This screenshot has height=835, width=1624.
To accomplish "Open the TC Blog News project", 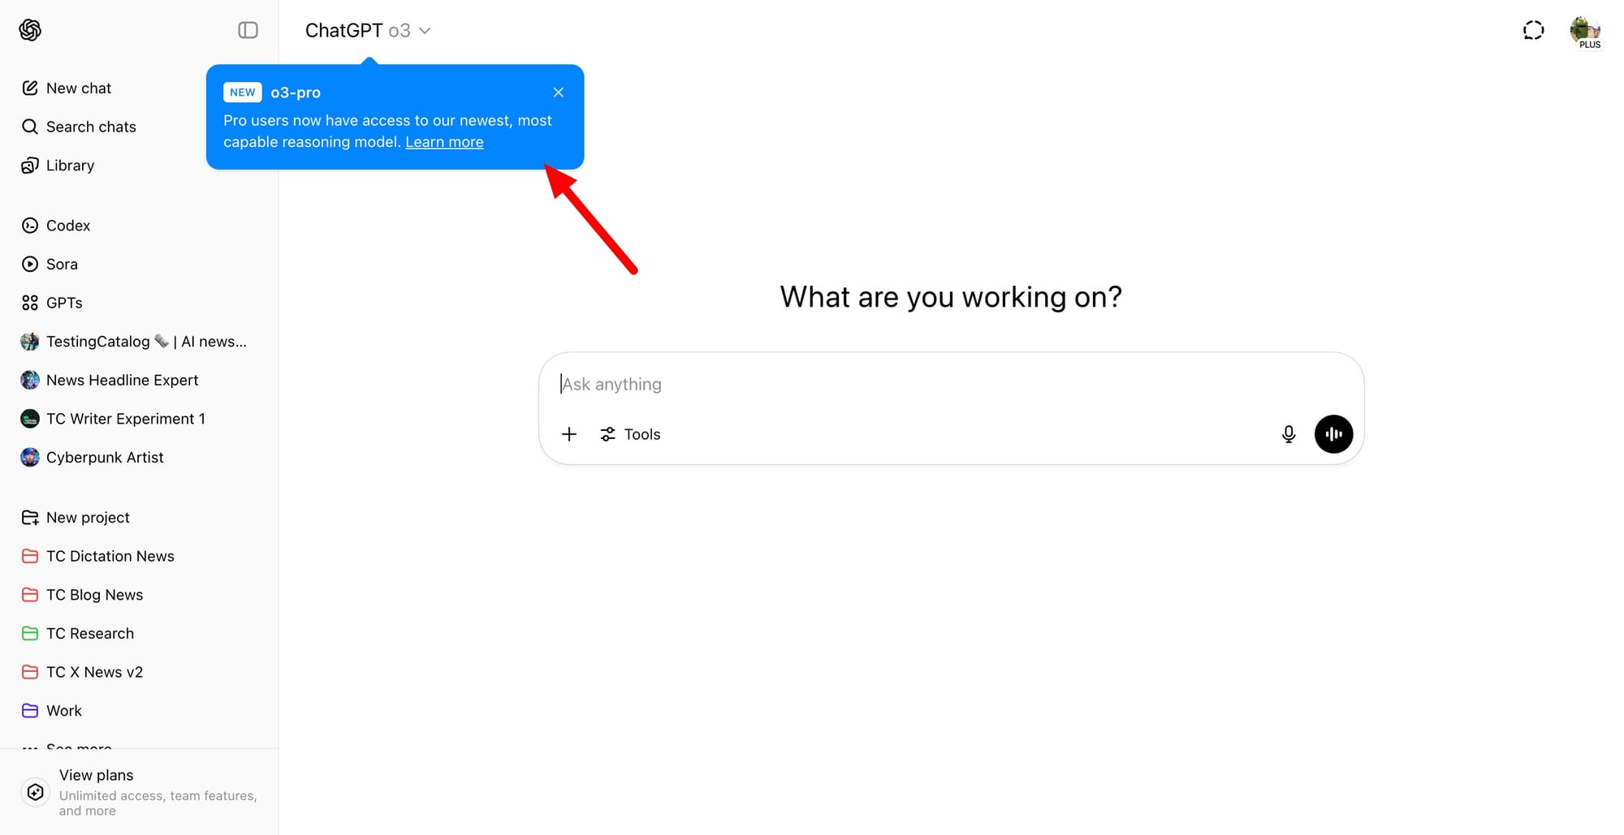I will tap(140, 595).
